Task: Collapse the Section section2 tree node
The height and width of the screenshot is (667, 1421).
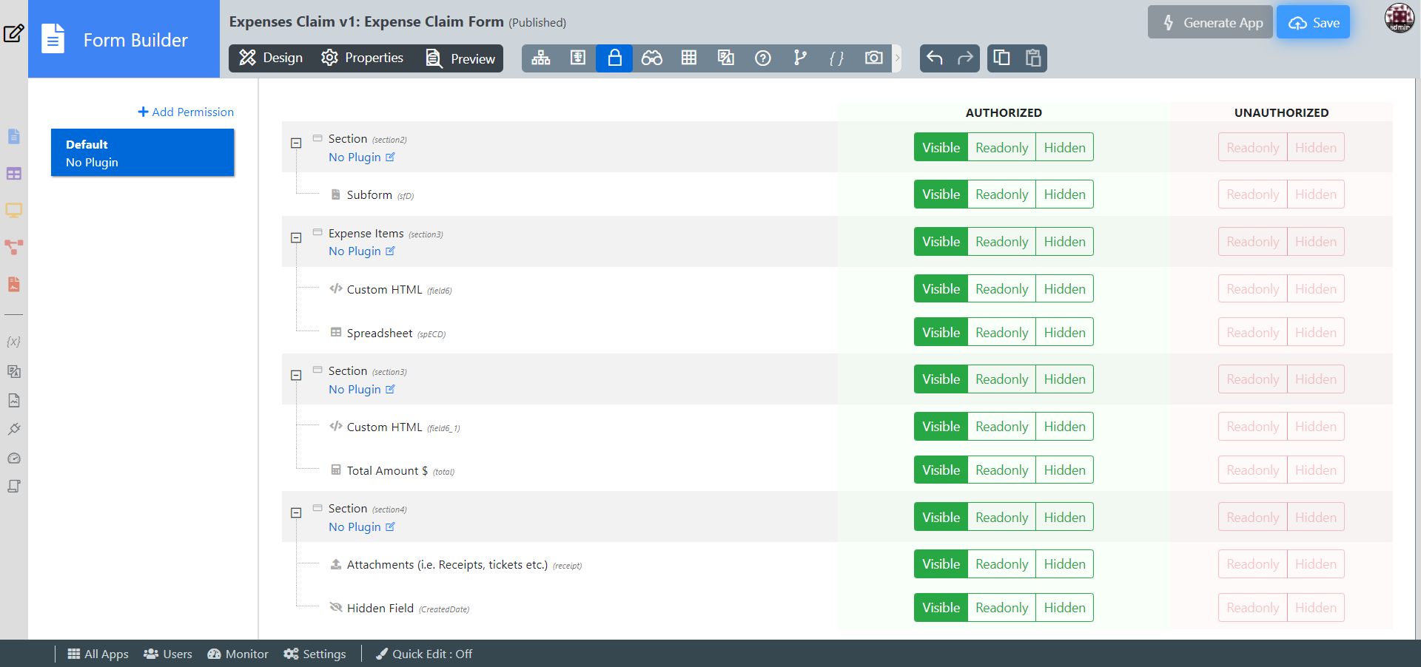Action: tap(296, 143)
